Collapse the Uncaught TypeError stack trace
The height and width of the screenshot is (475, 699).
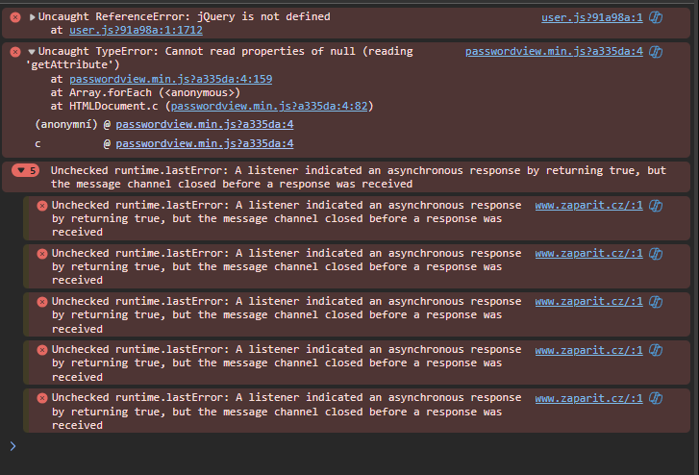pos(33,52)
